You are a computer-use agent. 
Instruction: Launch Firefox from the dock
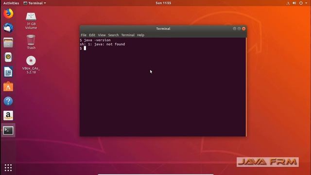pos(8,14)
